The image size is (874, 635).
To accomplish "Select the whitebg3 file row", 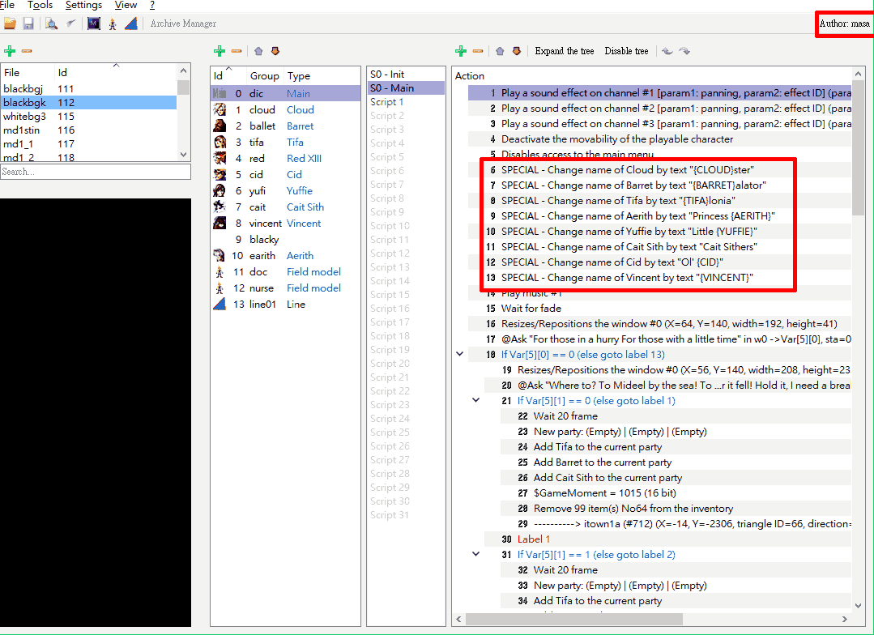I will coord(89,117).
